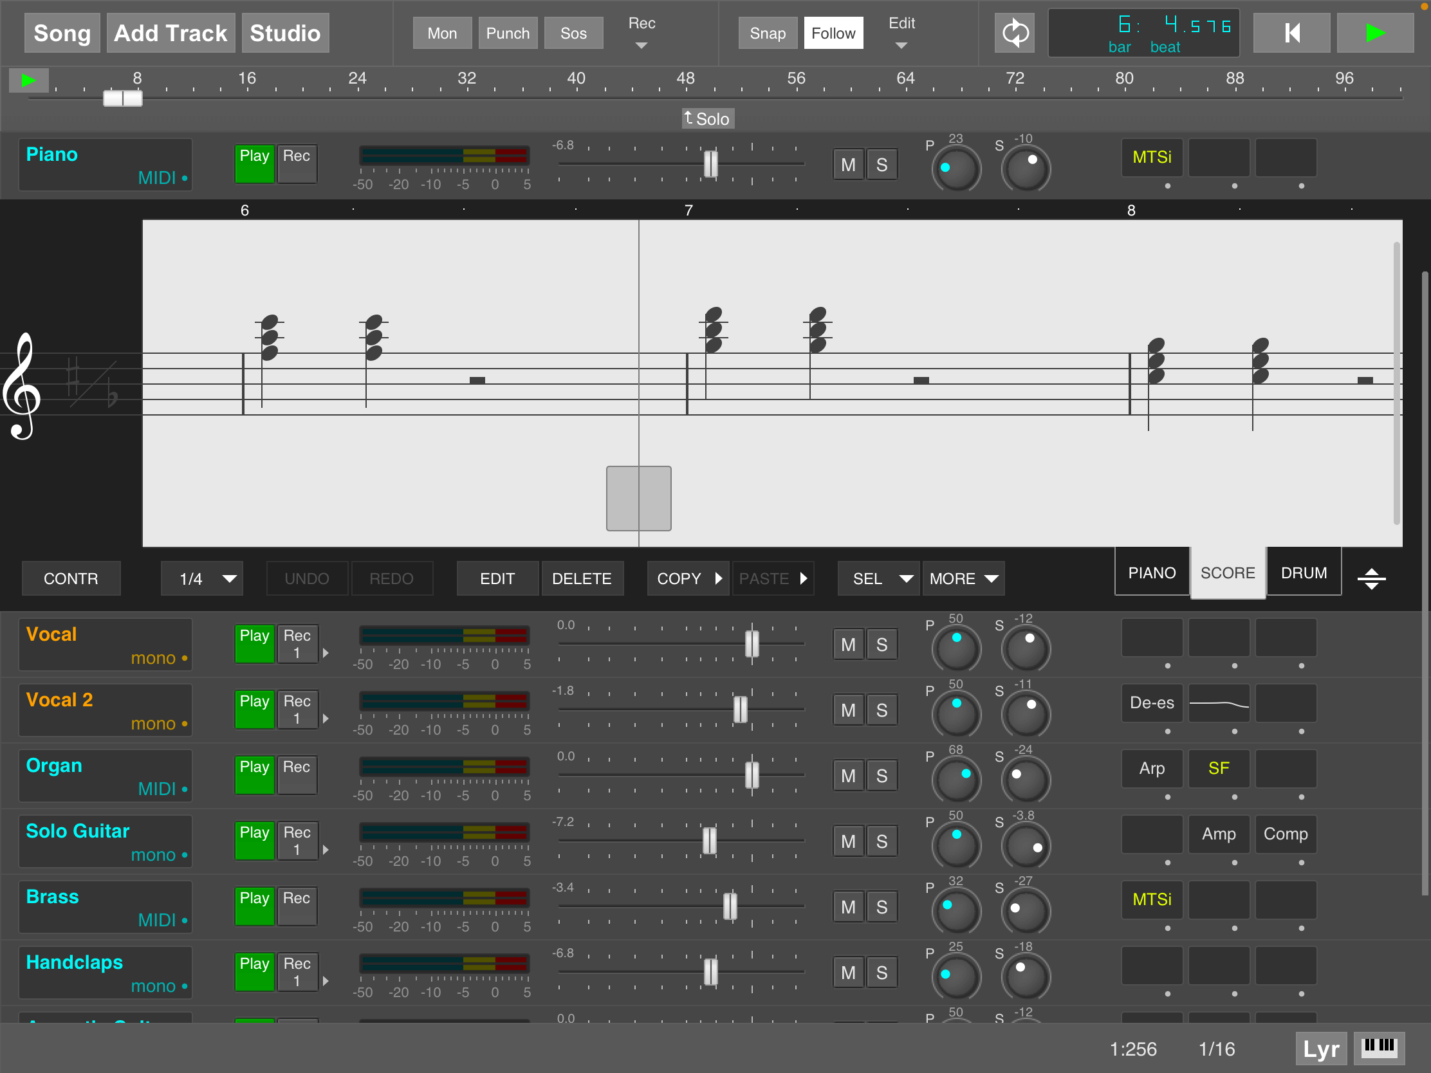Click the Piano track send knob
This screenshot has width=1431, height=1073.
[x=1026, y=169]
